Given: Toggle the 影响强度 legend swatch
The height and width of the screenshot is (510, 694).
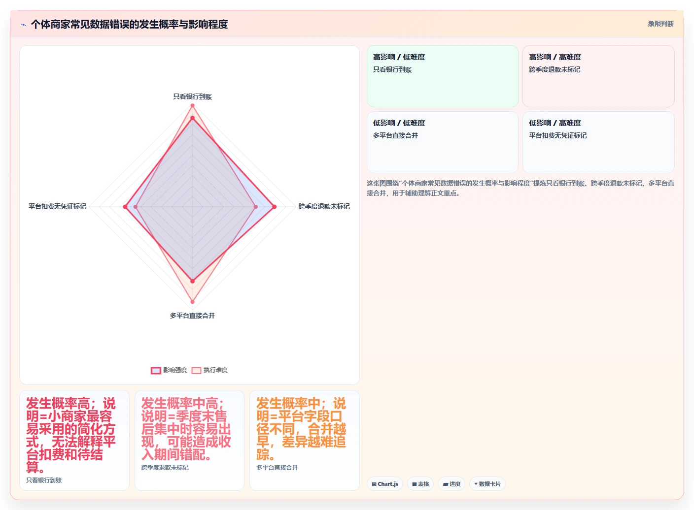Looking at the screenshot, I should tap(156, 370).
